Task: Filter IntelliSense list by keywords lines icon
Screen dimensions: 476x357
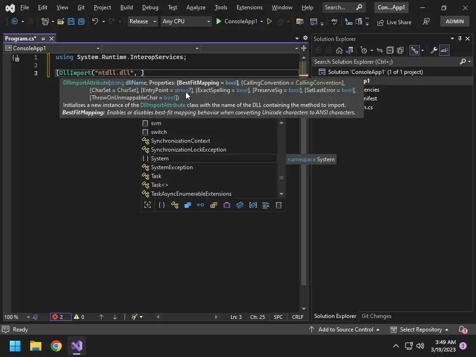Action: click(266, 205)
